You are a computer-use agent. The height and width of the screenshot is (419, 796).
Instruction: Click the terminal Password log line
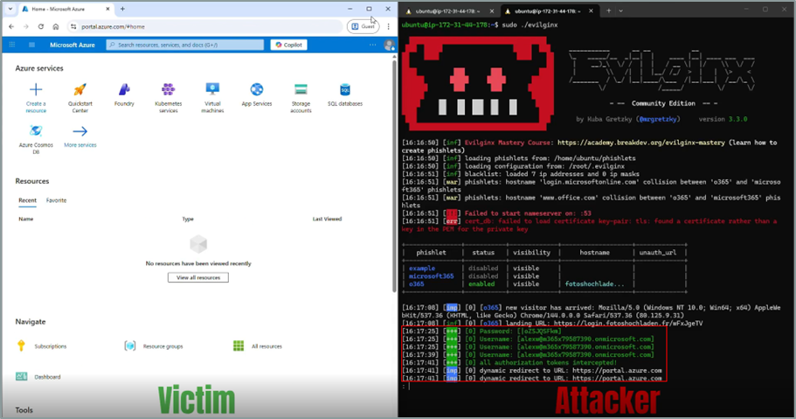click(481, 331)
